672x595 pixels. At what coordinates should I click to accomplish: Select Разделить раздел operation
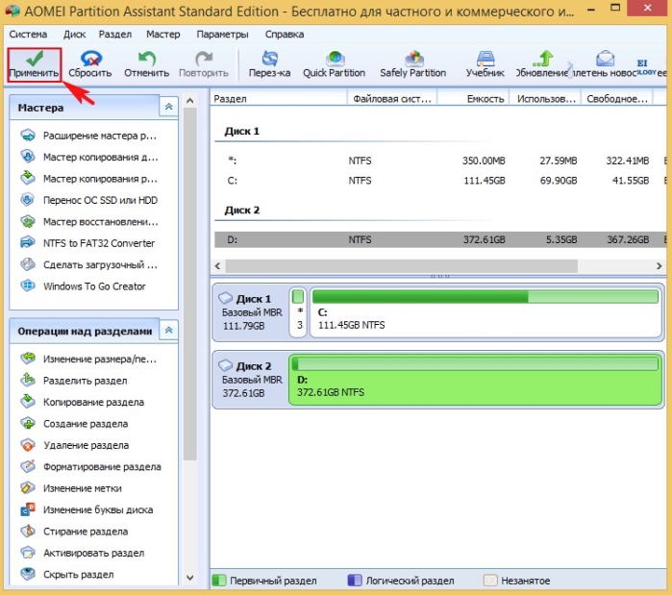[74, 381]
